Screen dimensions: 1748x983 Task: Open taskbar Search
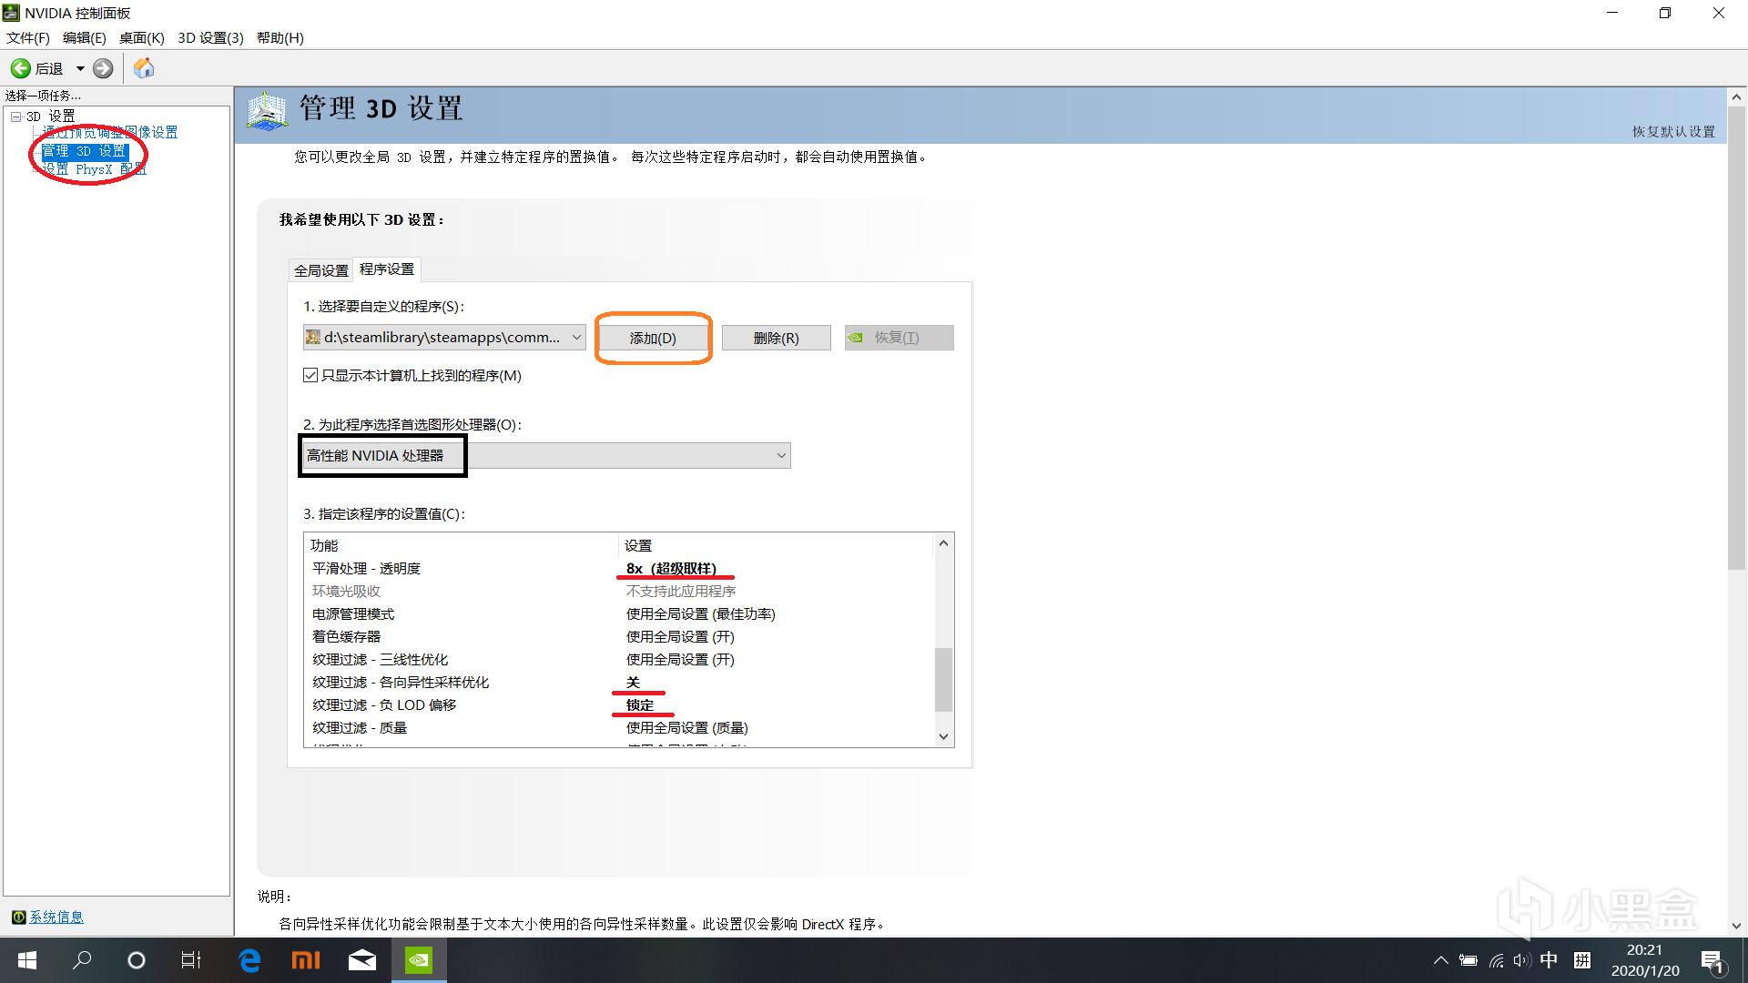(x=82, y=960)
